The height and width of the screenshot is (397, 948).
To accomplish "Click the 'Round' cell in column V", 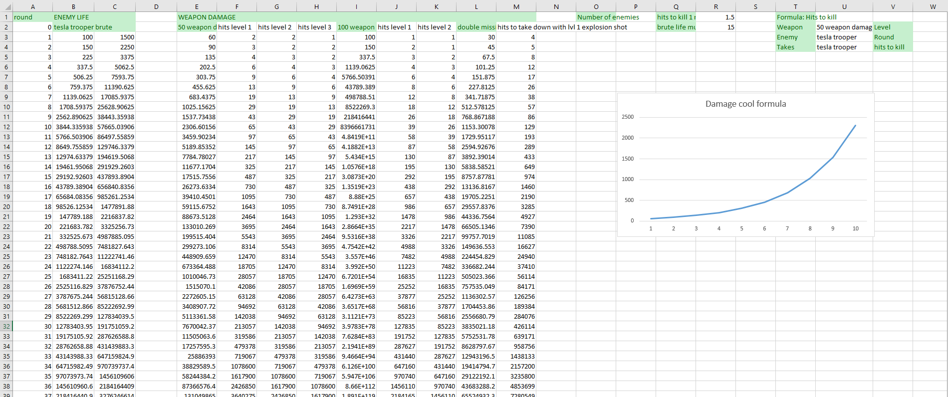I will [893, 37].
